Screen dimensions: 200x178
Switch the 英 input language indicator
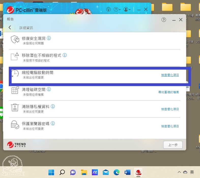point(192,172)
